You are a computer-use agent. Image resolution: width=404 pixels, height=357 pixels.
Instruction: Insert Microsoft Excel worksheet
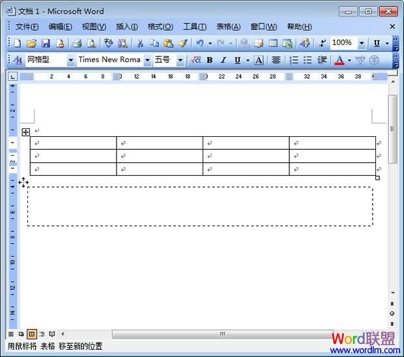click(x=287, y=43)
